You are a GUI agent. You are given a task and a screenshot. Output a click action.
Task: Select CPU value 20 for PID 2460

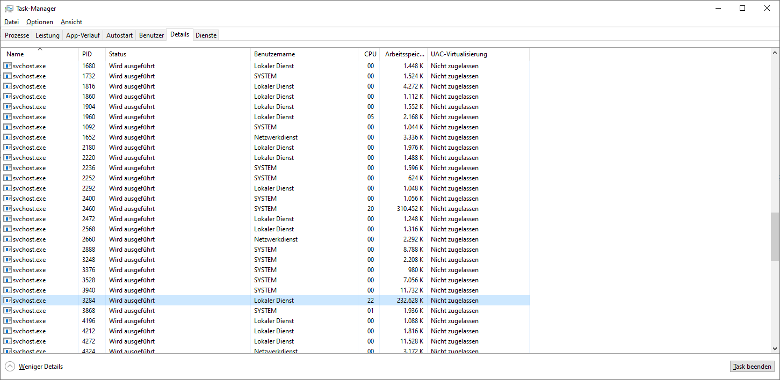coord(371,209)
